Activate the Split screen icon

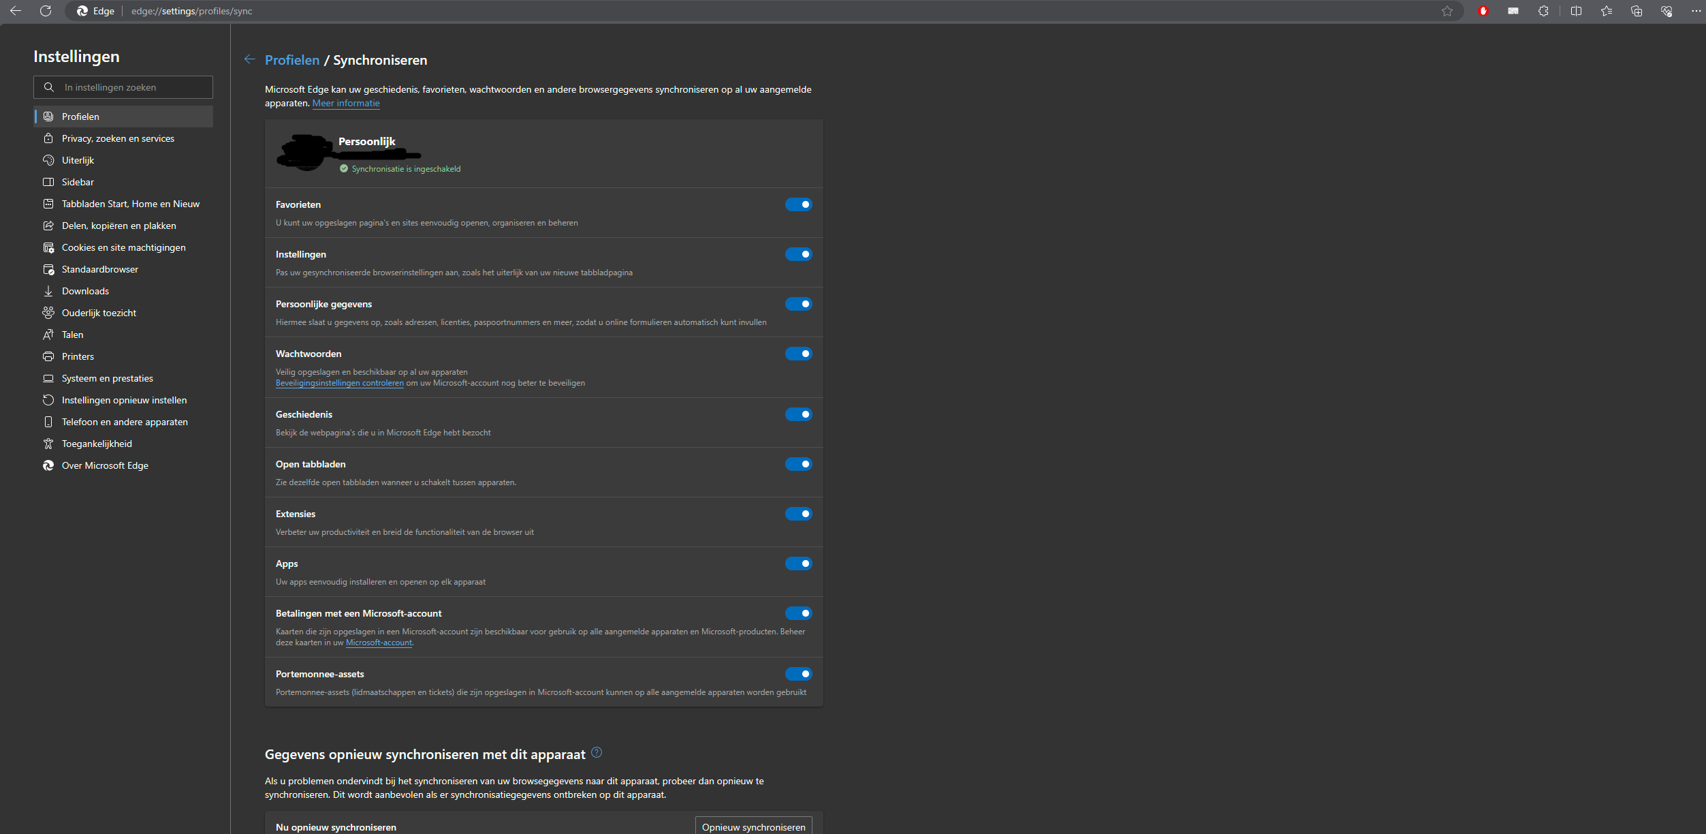pyautogui.click(x=1576, y=11)
